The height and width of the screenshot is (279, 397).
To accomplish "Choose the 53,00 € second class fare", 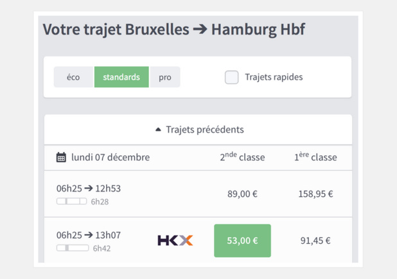I will pos(242,241).
